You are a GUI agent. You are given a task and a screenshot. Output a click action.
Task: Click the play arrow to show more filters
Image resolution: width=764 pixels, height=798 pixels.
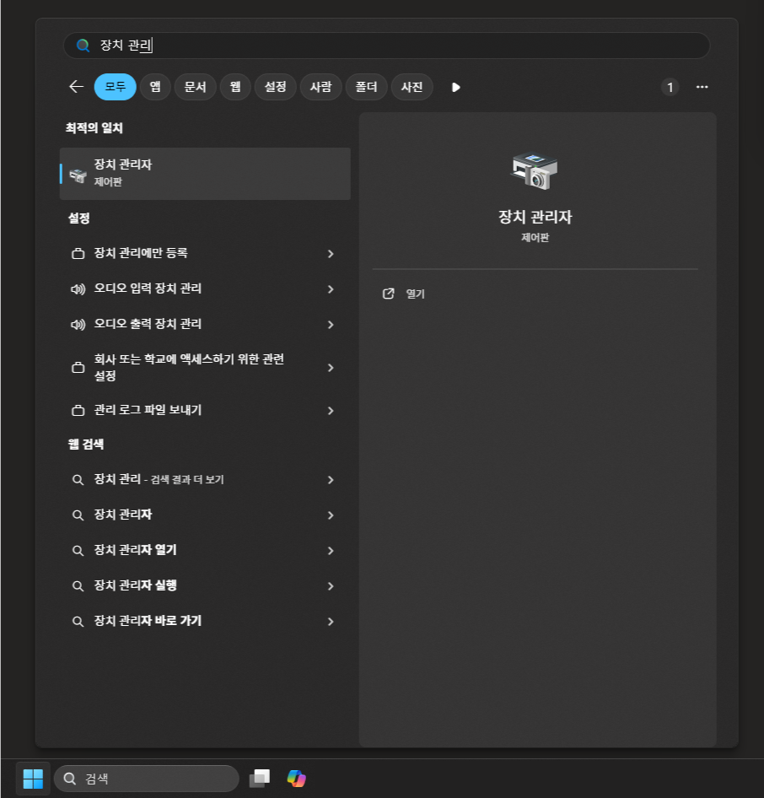click(455, 87)
